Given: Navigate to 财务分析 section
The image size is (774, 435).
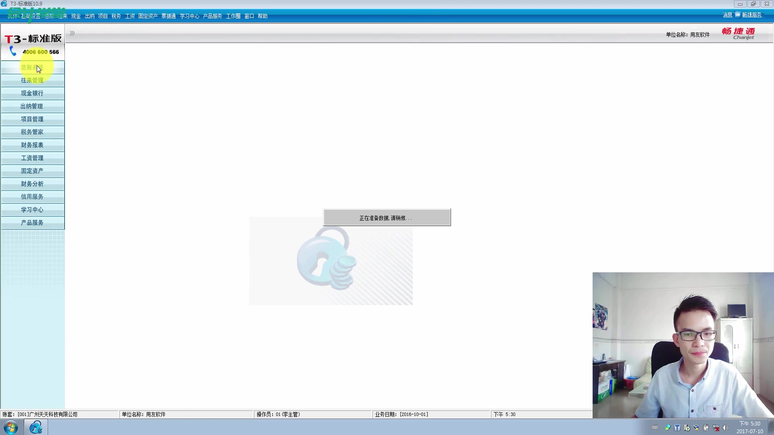Looking at the screenshot, I should coord(32,183).
